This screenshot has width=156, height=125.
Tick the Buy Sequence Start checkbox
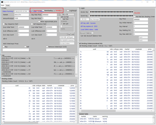[x=4, y=24]
